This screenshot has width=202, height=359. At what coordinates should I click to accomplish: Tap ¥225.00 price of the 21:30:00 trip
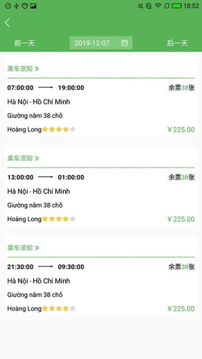[x=181, y=309]
